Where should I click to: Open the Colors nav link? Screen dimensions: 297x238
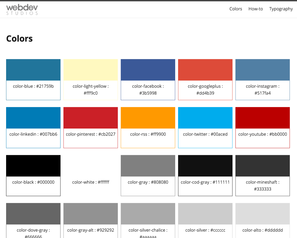pos(236,9)
